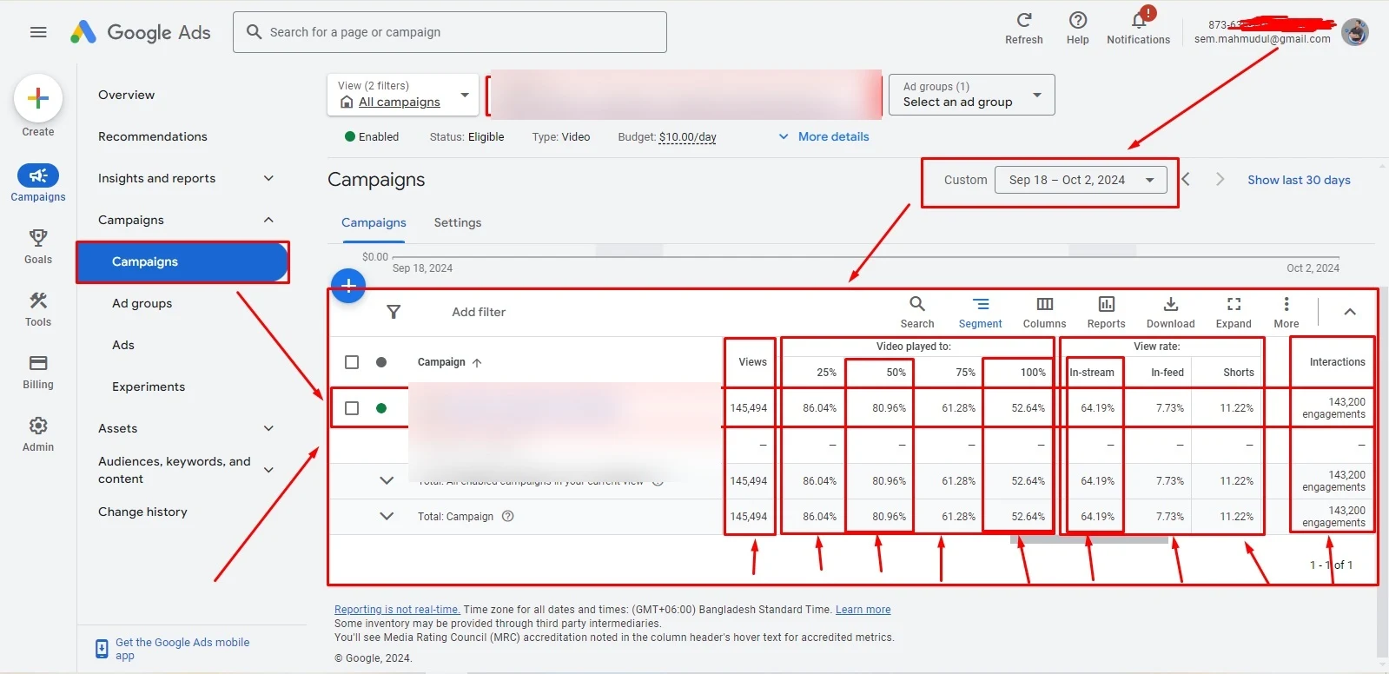Viewport: 1389px width, 674px height.
Task: Open the Admin gear icon
Action: click(38, 426)
